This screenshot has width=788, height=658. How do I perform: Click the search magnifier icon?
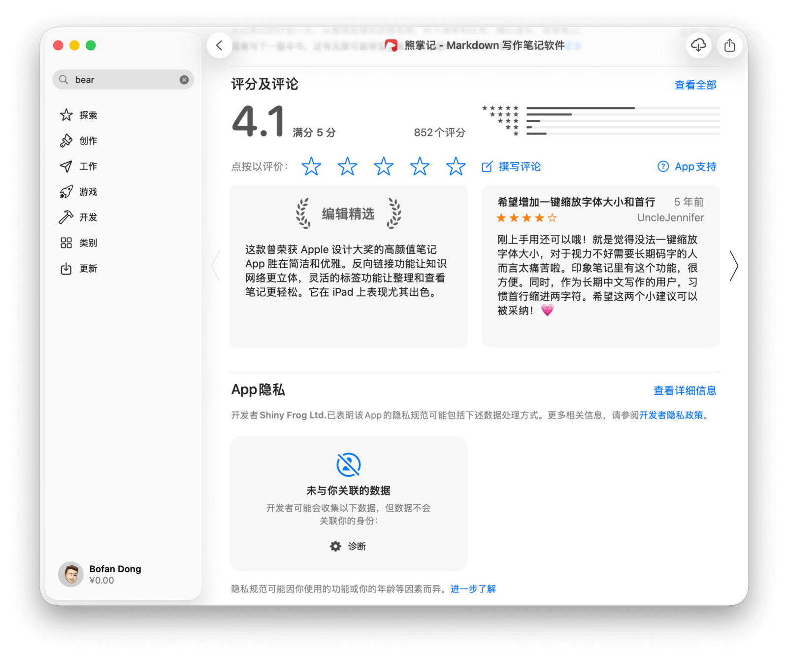pyautogui.click(x=64, y=80)
